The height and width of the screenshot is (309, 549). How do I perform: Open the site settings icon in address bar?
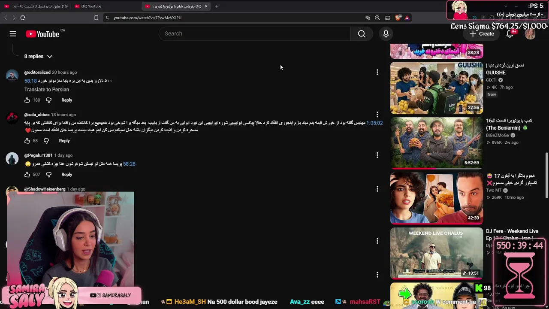(x=108, y=18)
